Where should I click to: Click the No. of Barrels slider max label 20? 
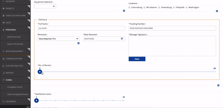pos(214,68)
